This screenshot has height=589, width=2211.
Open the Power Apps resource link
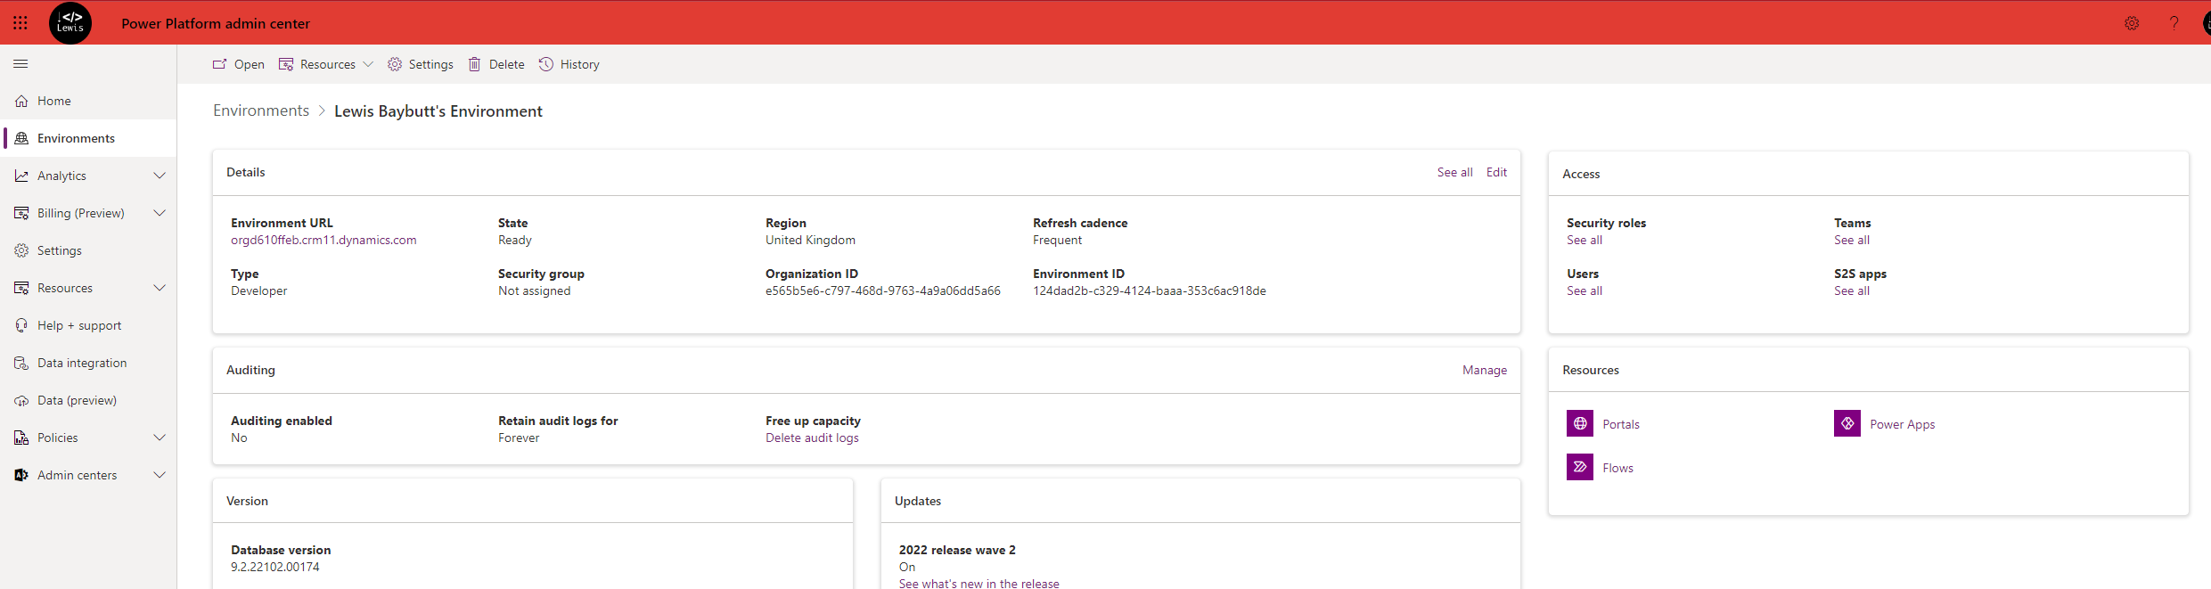coord(1903,424)
